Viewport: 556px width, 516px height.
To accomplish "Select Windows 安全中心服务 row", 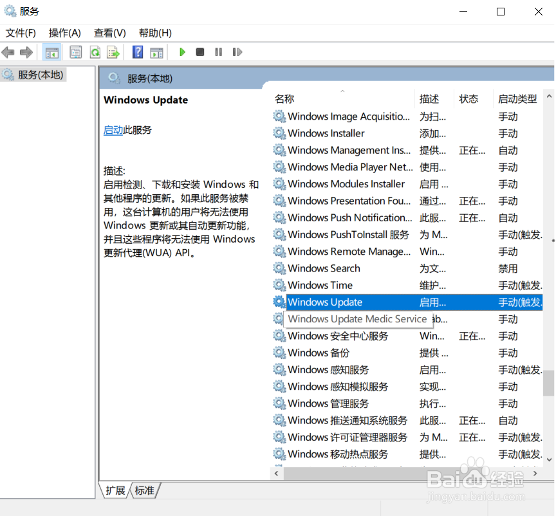I will (x=408, y=336).
